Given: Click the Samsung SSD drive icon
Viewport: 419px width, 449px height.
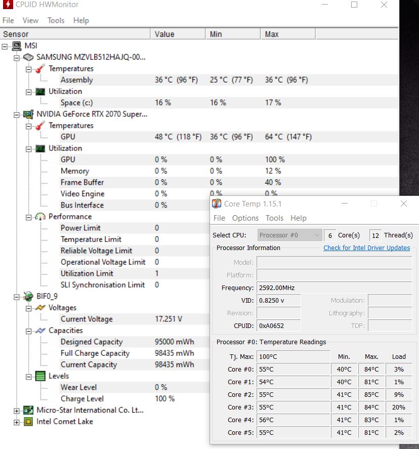Looking at the screenshot, I should point(28,57).
